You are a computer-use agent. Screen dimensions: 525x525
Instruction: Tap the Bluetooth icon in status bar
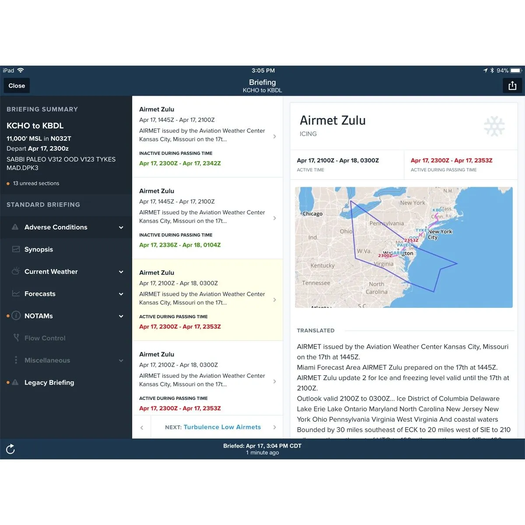(492, 70)
